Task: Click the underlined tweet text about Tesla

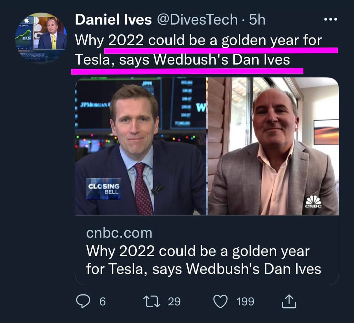Action: (x=198, y=50)
